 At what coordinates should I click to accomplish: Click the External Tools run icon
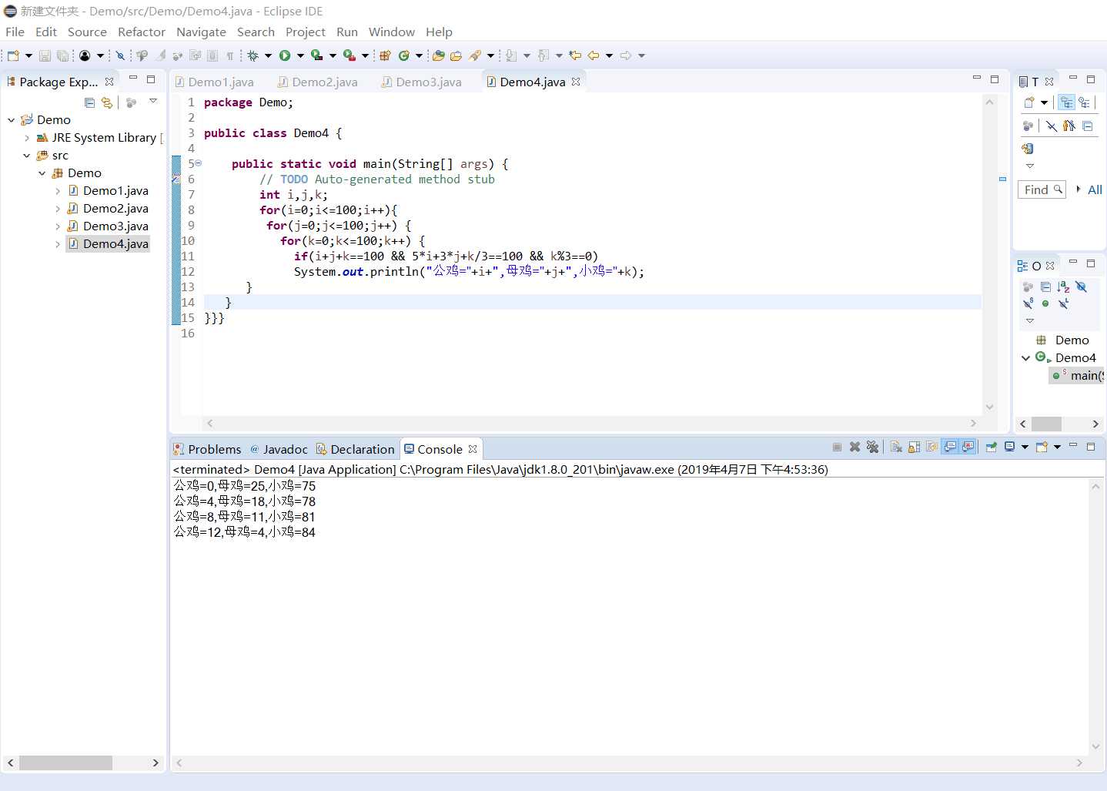pyautogui.click(x=349, y=55)
